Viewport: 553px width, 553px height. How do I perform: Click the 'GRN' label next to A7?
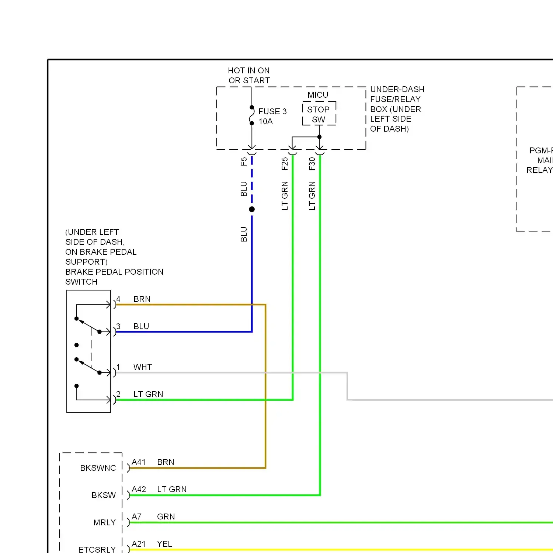pyautogui.click(x=166, y=517)
